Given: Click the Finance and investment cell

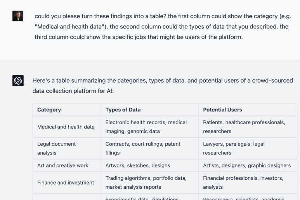Looking at the screenshot, I should point(67,183).
